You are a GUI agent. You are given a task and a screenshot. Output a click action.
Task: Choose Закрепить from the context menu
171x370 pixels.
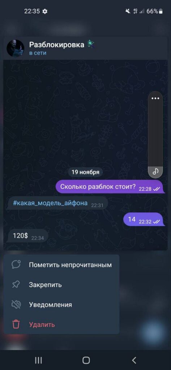coord(61,285)
